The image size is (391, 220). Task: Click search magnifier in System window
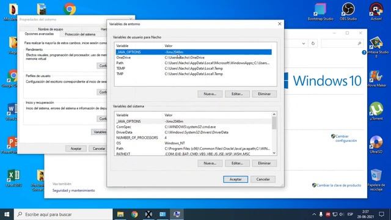coord(359,43)
